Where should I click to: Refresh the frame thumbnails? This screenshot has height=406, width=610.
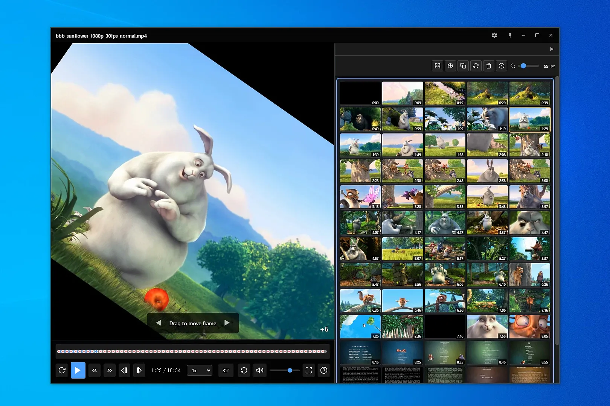476,66
